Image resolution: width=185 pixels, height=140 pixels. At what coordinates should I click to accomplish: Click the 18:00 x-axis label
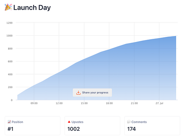[109, 103]
